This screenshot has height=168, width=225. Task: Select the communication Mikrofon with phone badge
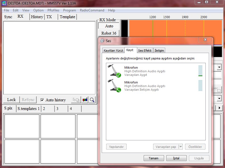pos(115,86)
